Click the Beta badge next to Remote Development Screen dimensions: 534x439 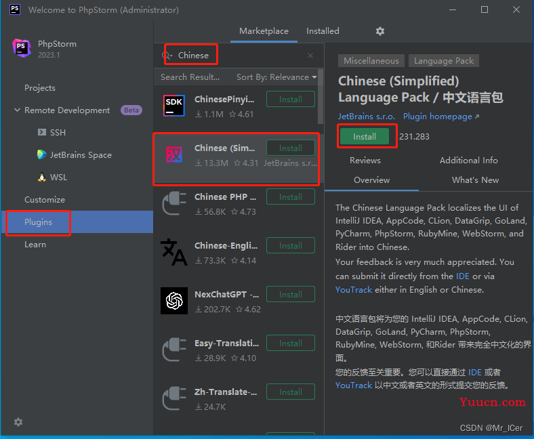click(x=131, y=110)
